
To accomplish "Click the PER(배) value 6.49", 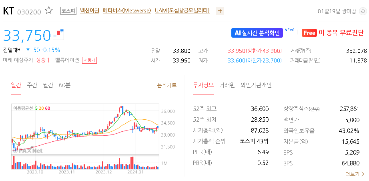I will 263,152.
